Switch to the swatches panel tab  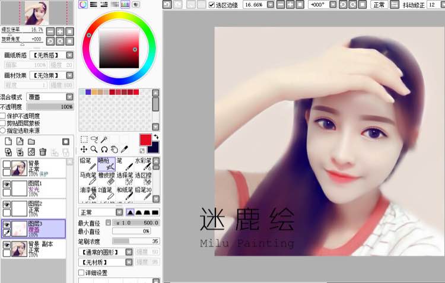125,4
